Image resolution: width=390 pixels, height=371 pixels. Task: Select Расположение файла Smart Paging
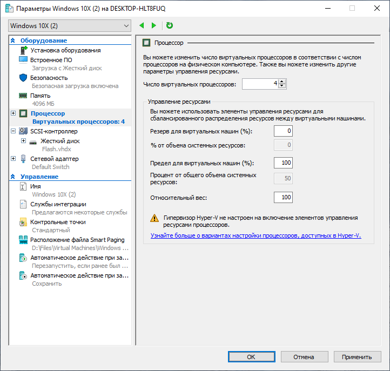77,240
